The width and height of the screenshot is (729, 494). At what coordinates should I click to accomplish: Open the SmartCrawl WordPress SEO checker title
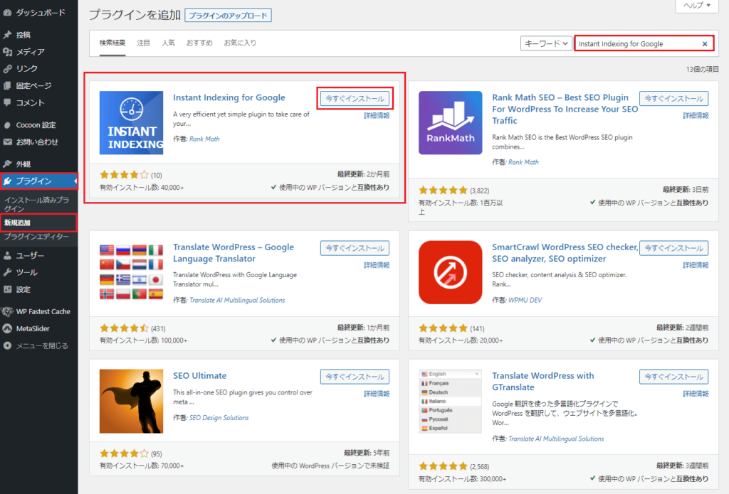(x=565, y=253)
